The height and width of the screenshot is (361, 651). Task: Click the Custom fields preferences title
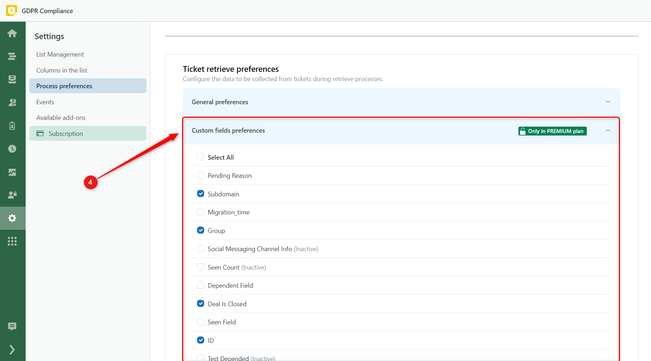point(228,131)
